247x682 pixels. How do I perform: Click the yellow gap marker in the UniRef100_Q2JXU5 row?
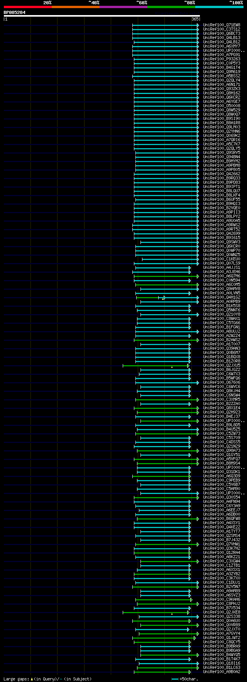coord(172,367)
